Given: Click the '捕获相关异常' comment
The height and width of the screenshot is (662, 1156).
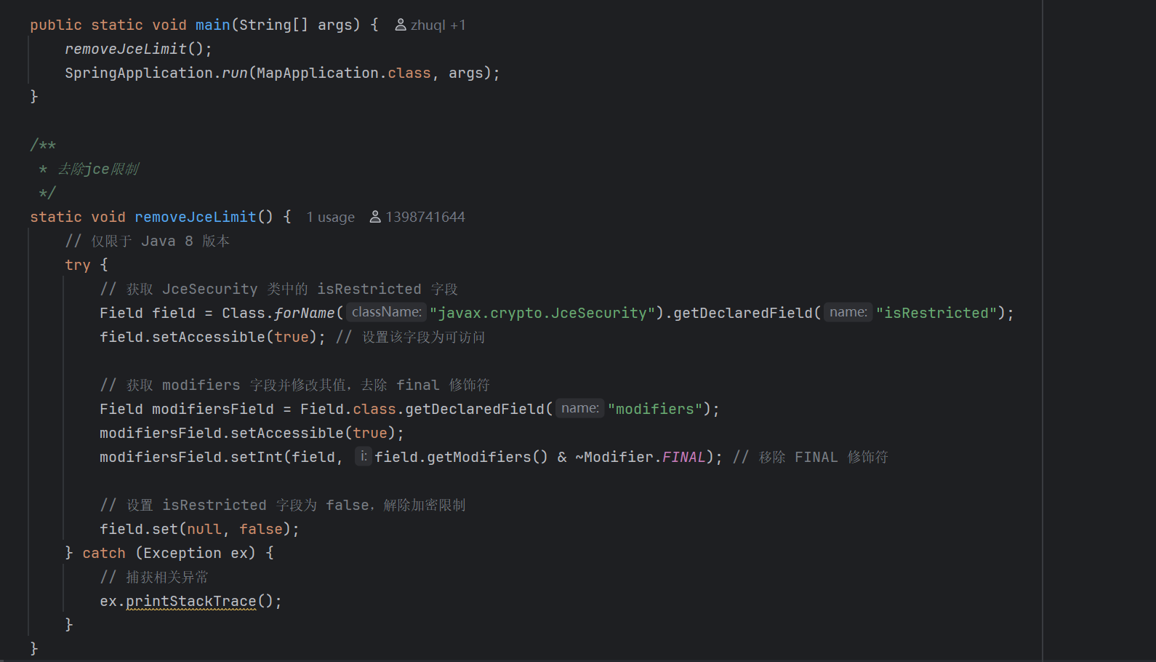Looking at the screenshot, I should (154, 578).
